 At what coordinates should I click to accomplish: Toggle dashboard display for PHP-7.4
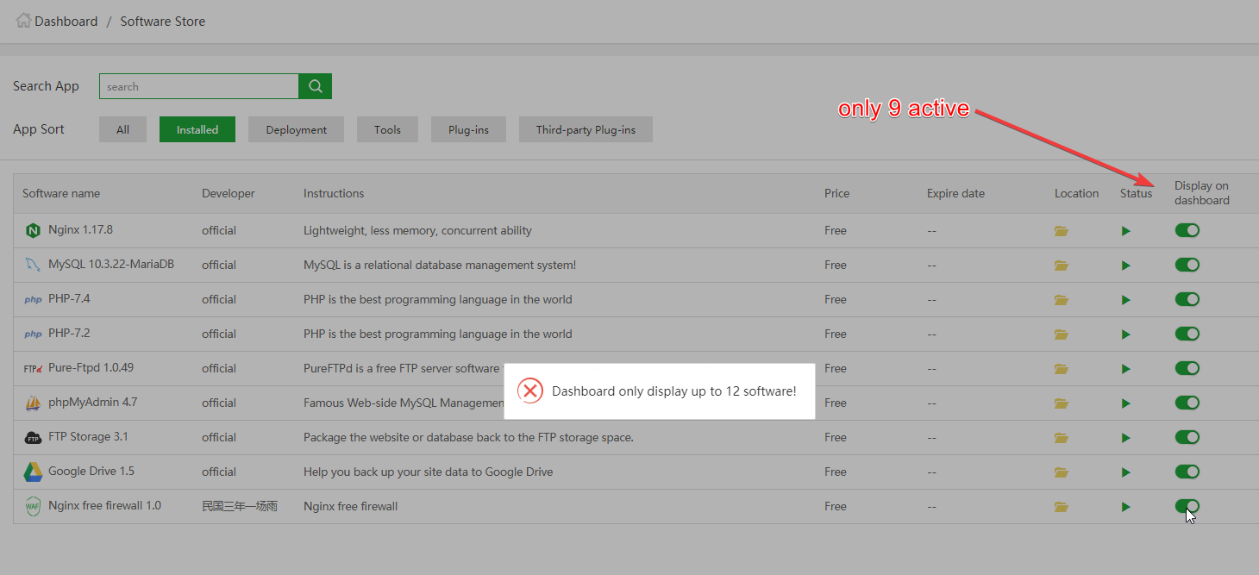[1187, 299]
